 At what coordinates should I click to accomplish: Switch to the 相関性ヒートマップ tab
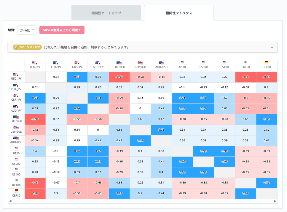(106, 12)
